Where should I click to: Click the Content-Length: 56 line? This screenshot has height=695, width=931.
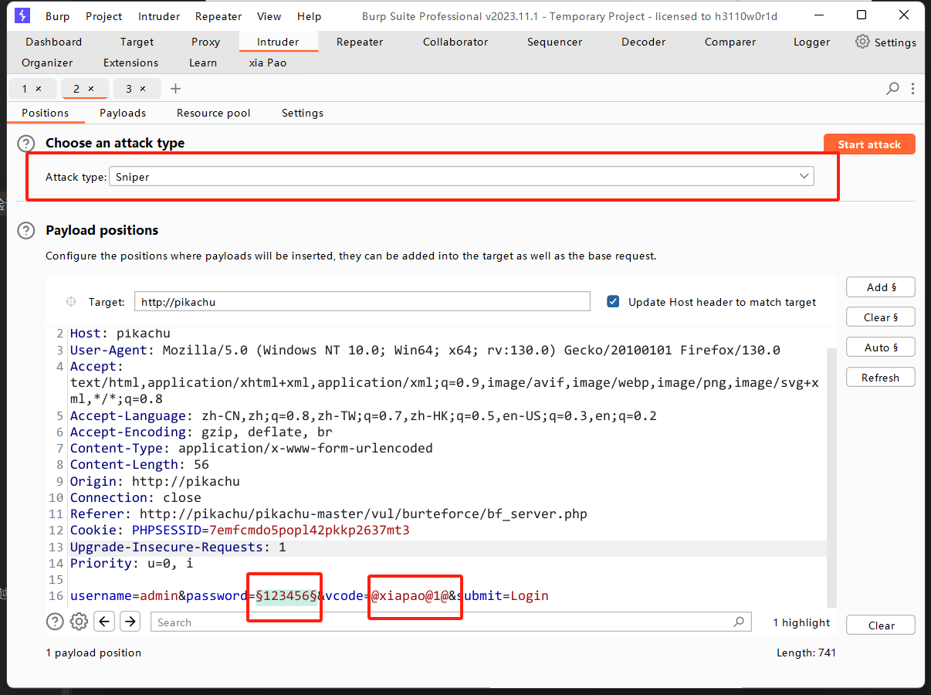(x=140, y=465)
